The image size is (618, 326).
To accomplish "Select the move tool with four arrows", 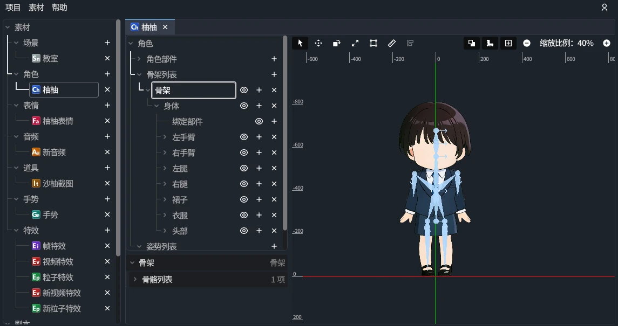I will pos(318,43).
